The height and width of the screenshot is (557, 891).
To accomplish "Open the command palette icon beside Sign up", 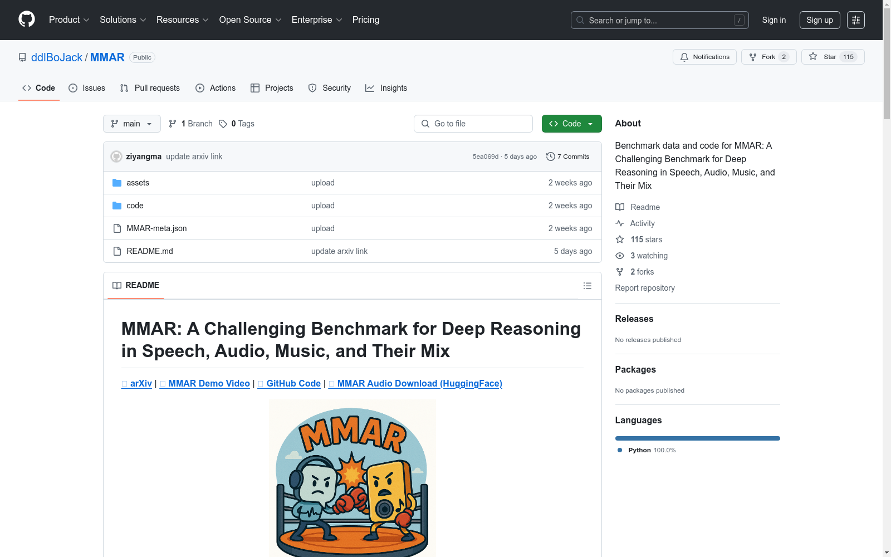I will 856,20.
